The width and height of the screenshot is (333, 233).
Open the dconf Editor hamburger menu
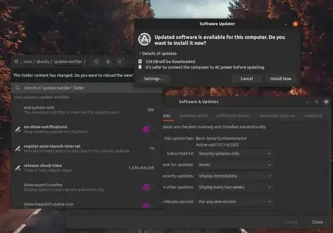click(x=120, y=61)
